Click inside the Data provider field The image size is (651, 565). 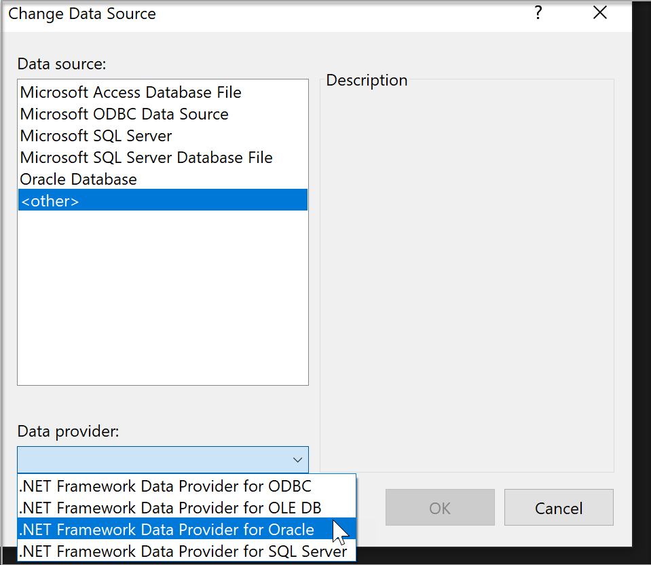(x=136, y=460)
